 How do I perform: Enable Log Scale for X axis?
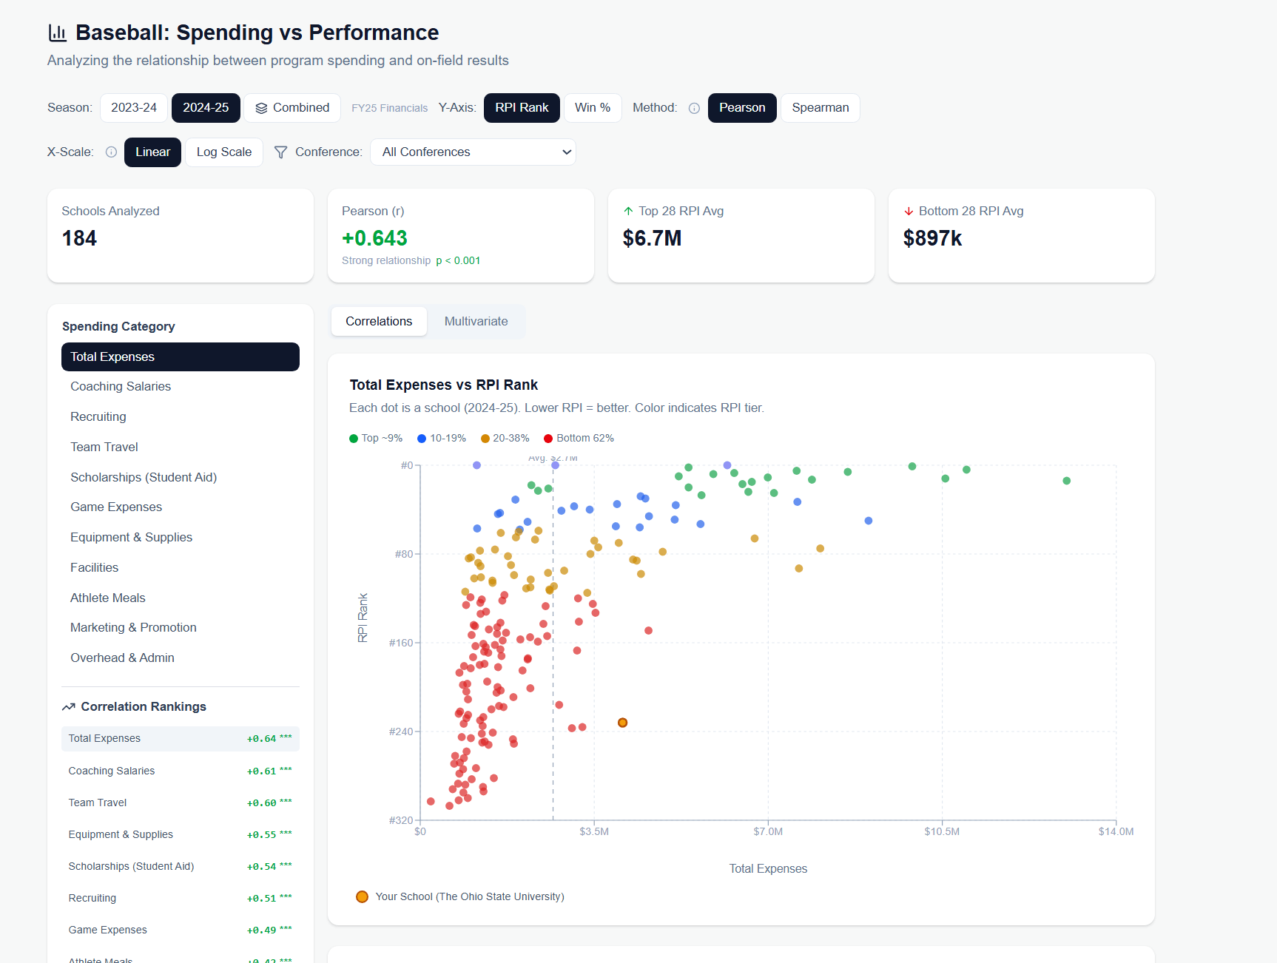(224, 152)
